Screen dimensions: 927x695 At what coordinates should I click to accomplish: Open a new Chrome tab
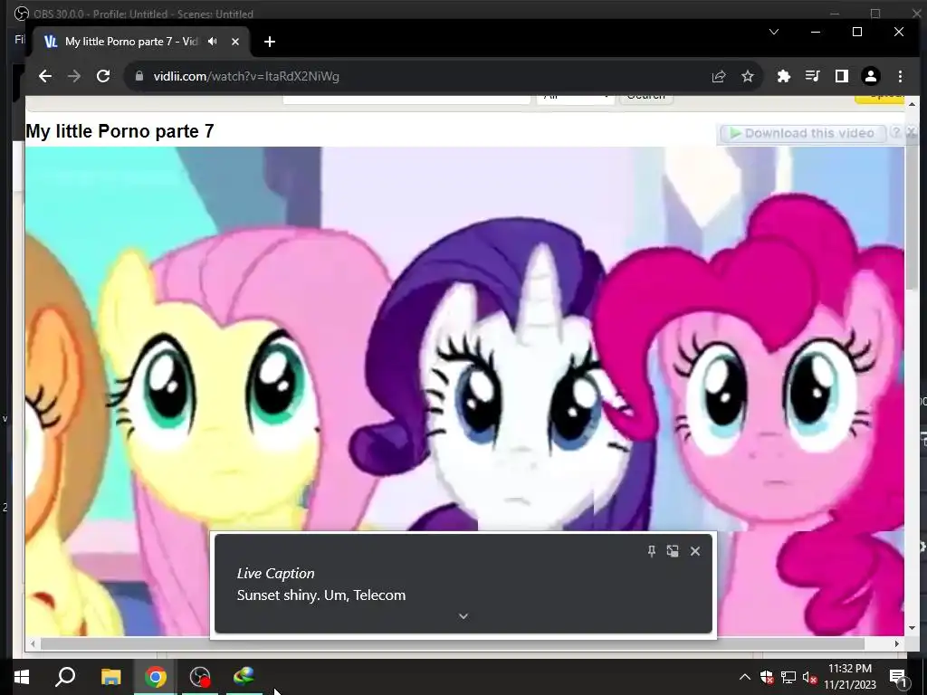(x=270, y=42)
